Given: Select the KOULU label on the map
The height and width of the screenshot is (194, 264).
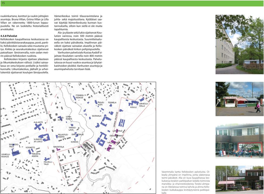Looking at the screenshot, I should click(133, 107).
